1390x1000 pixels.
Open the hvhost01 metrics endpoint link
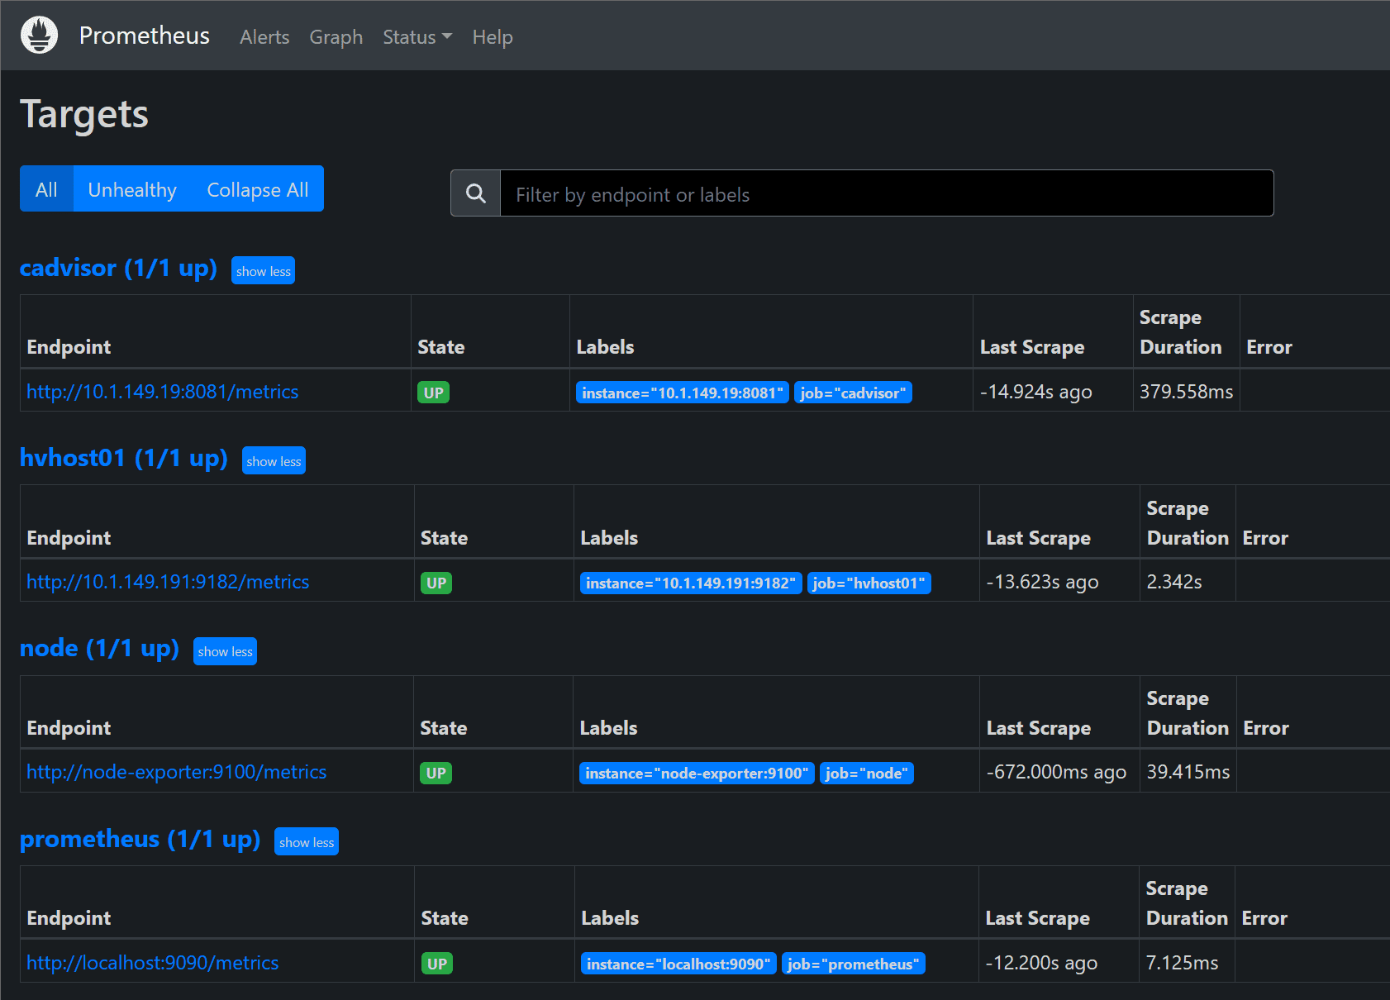click(x=168, y=582)
